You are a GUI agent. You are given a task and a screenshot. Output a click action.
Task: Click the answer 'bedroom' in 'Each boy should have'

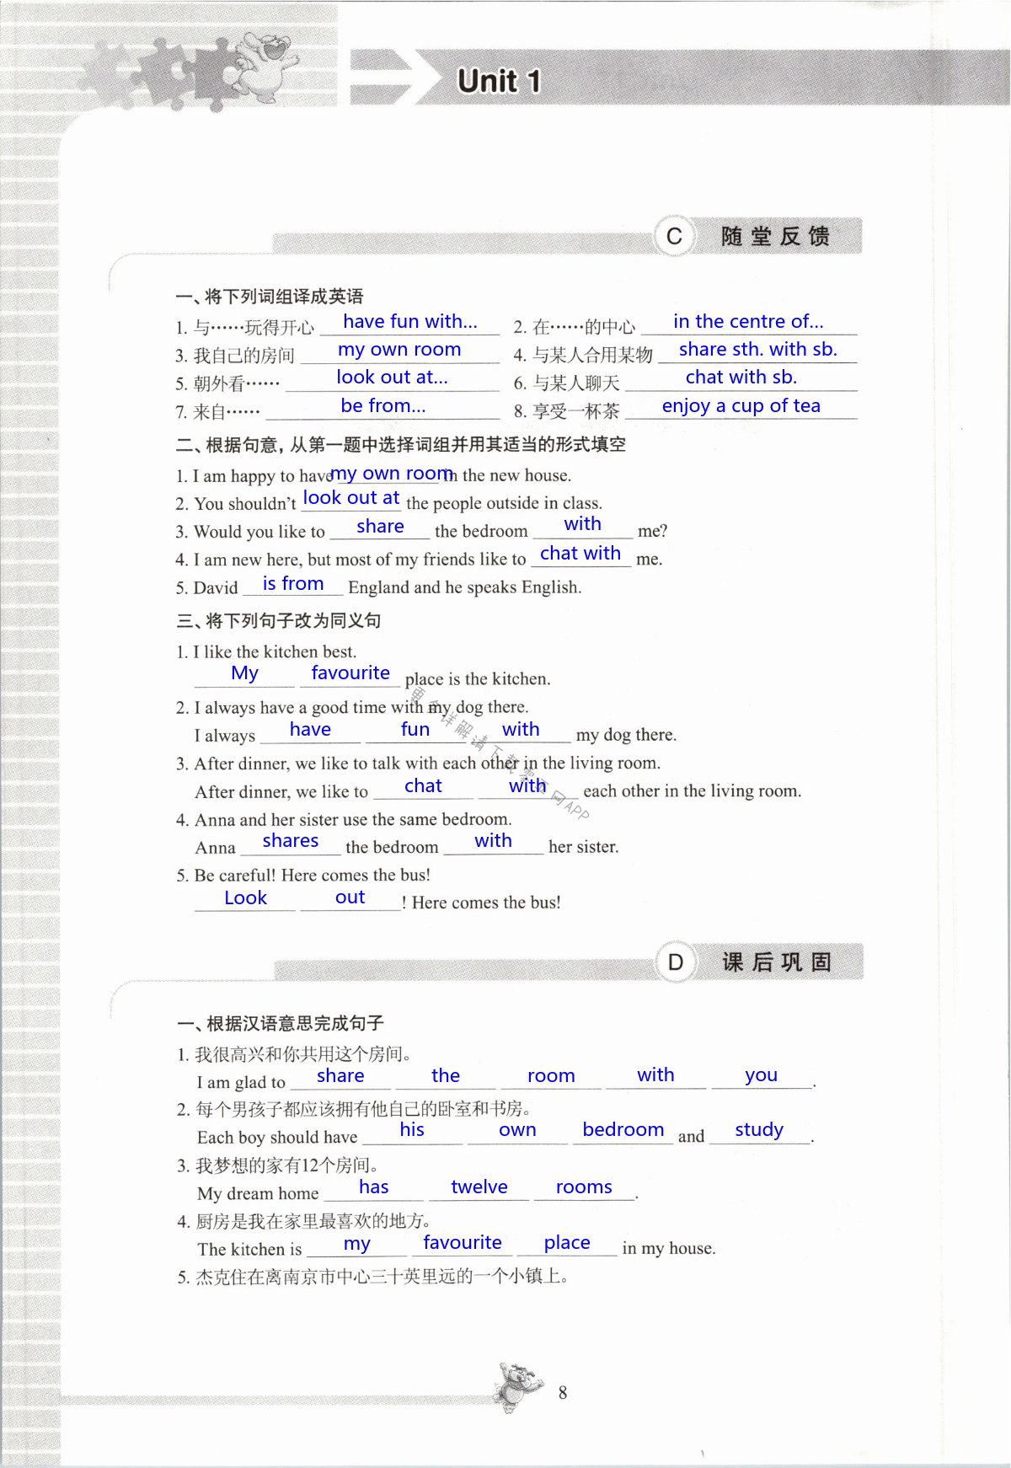click(623, 1129)
